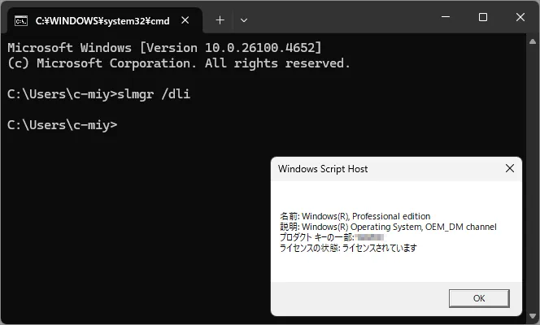Click the terminal scrollbar down arrow
The width and height of the screenshot is (540, 325).
coord(533,316)
